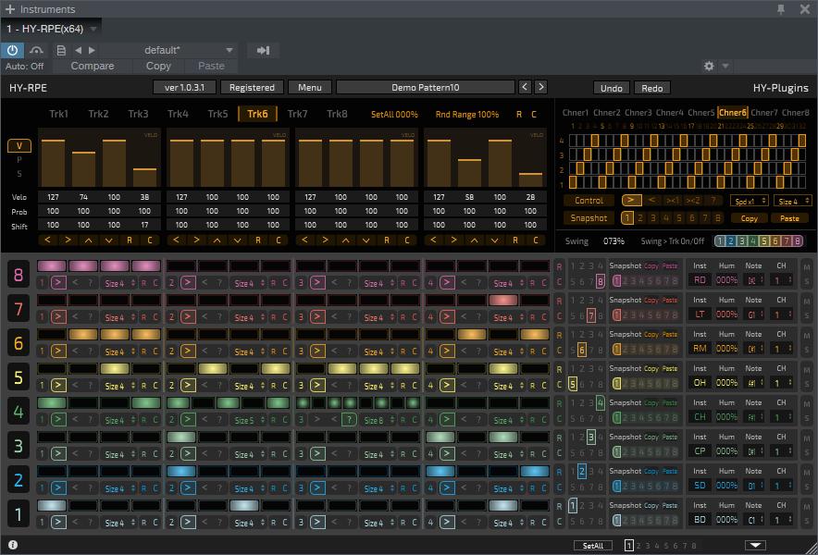Screen dimensions: 818x555
Task: Adjust the first velocity bar valued 127
Action: [54, 164]
